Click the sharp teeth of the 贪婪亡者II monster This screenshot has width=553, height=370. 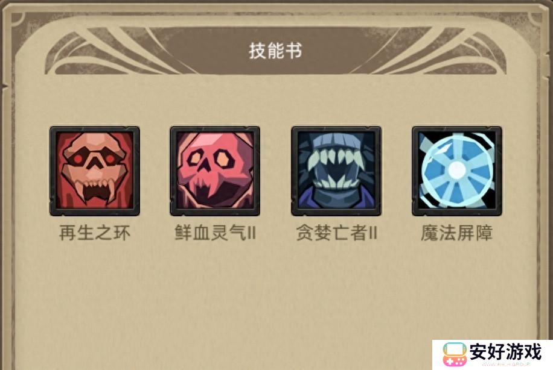click(336, 167)
